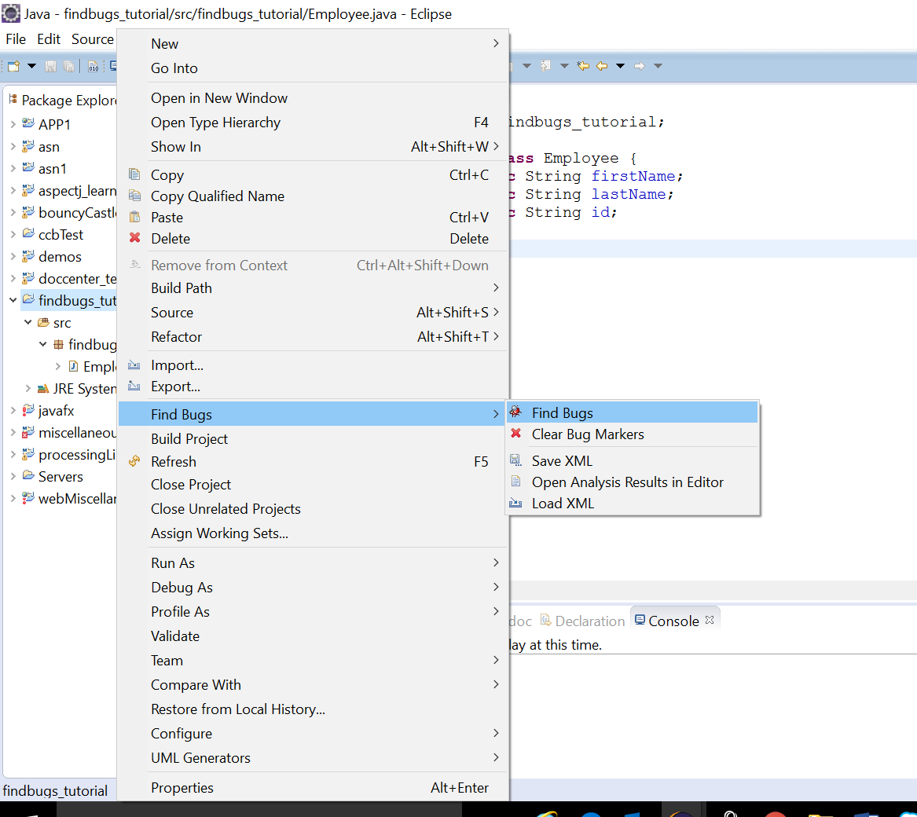Open Properties from the context menu

182,788
